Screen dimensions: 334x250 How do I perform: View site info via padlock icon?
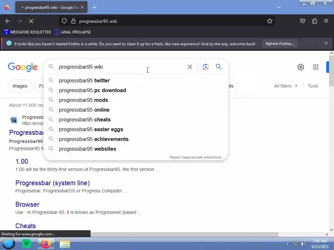[73, 21]
